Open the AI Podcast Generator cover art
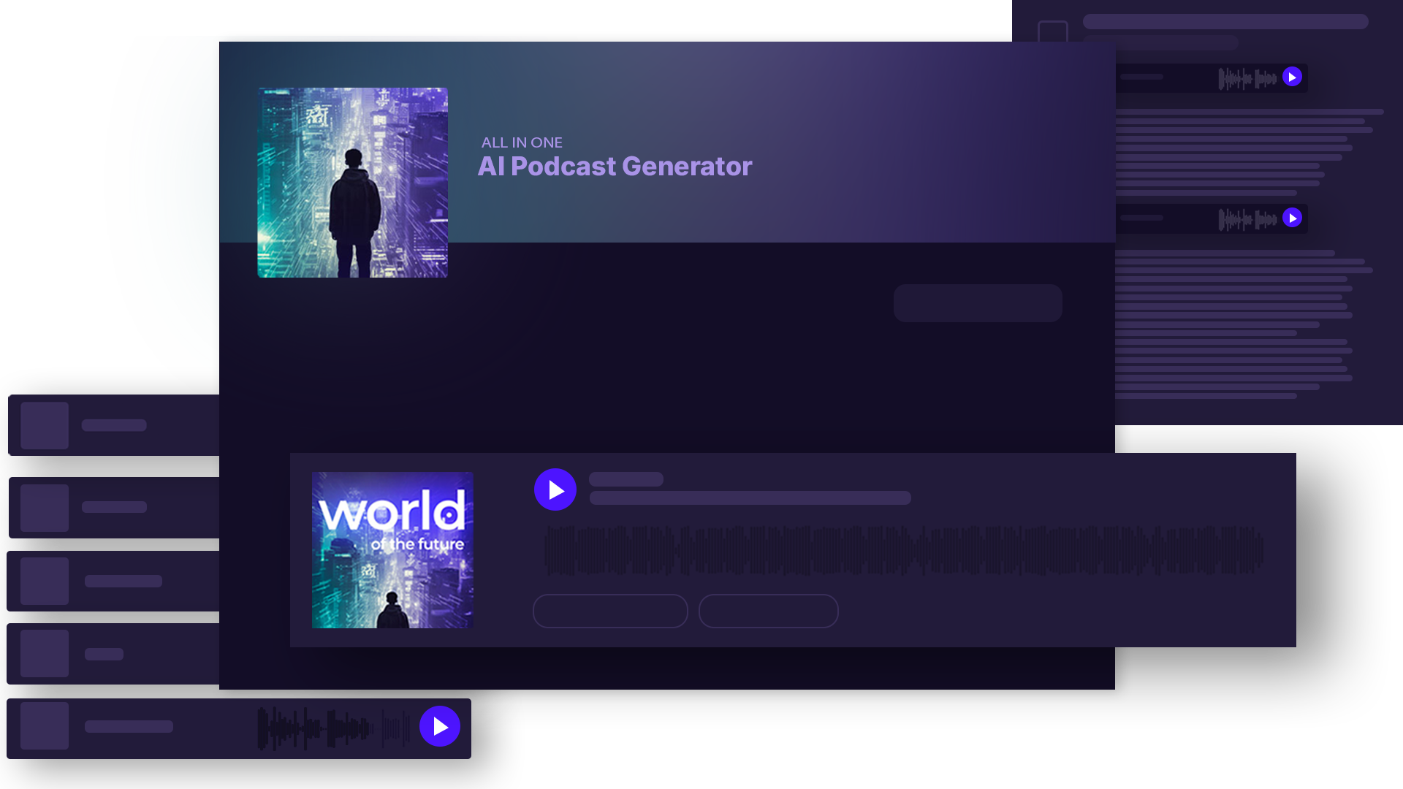 352,183
